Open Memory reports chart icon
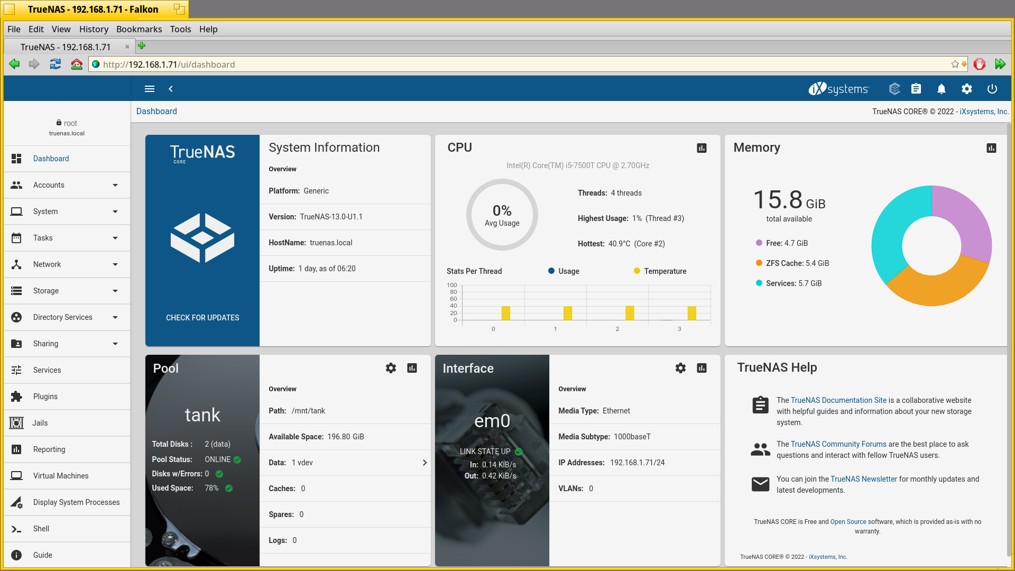 991,148
